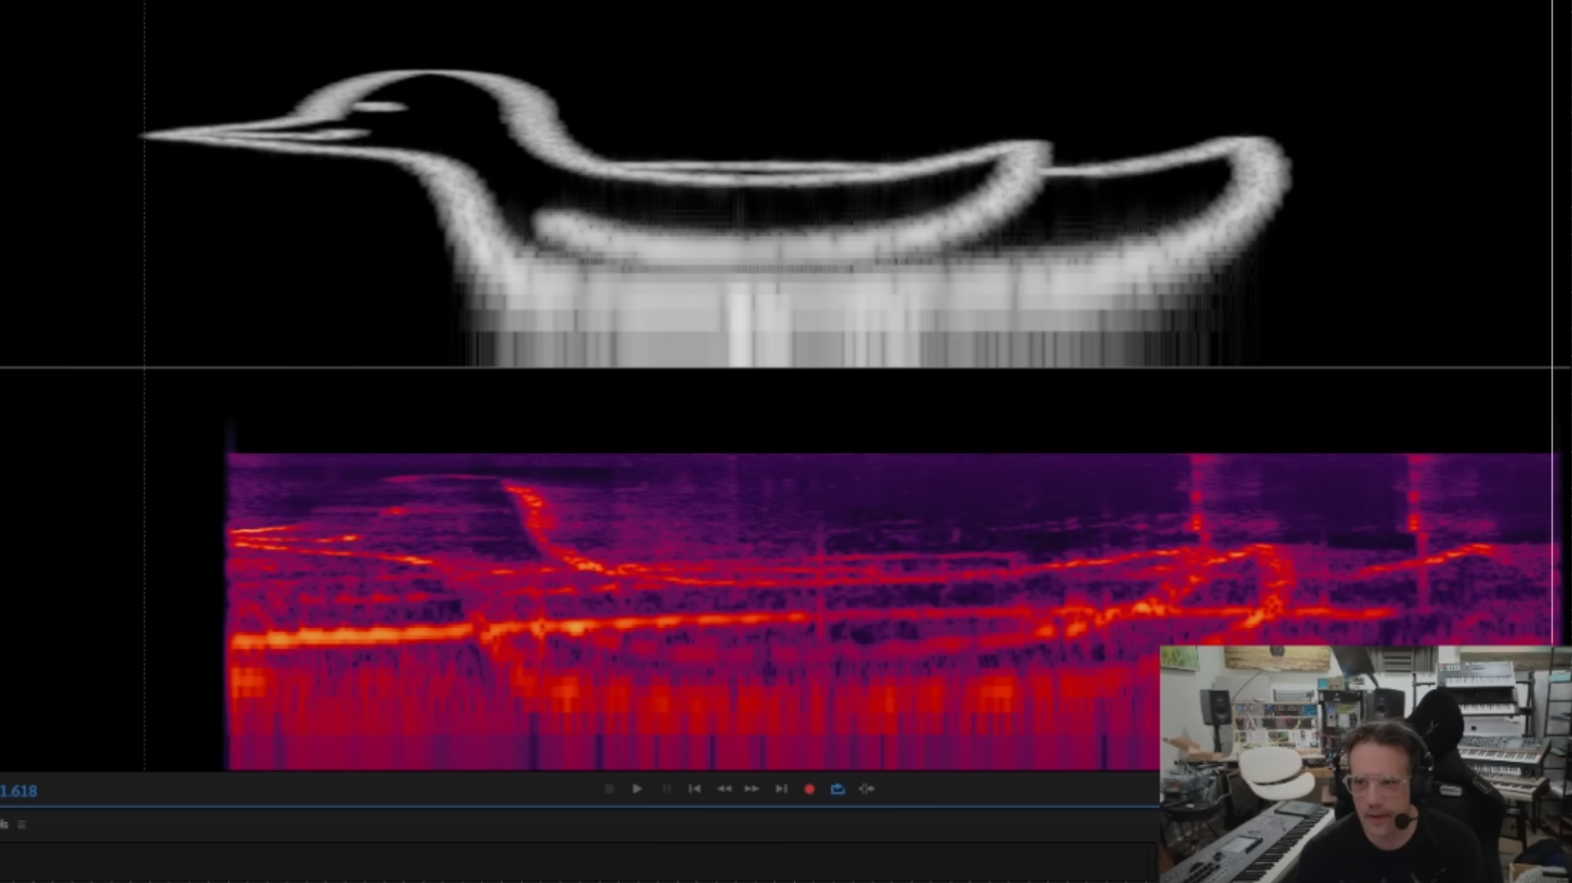Screen dimensions: 1572x883
Task: Move playhead to previous marker
Action: pos(695,789)
